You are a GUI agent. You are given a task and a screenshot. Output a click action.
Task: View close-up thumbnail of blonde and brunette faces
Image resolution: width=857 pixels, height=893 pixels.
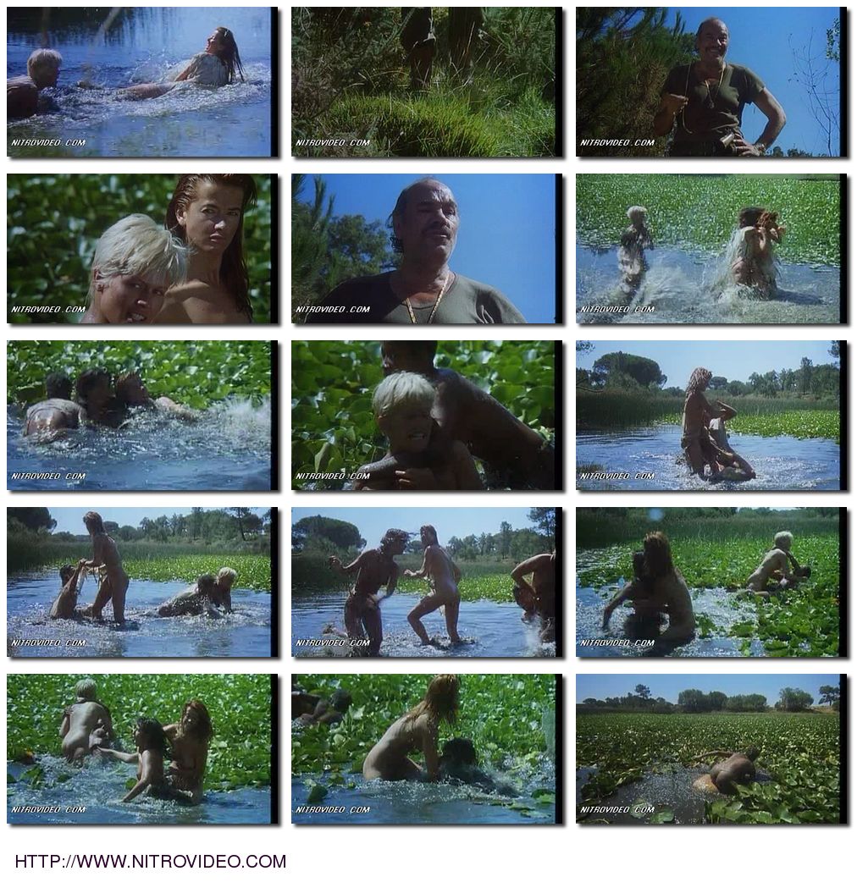click(x=139, y=249)
